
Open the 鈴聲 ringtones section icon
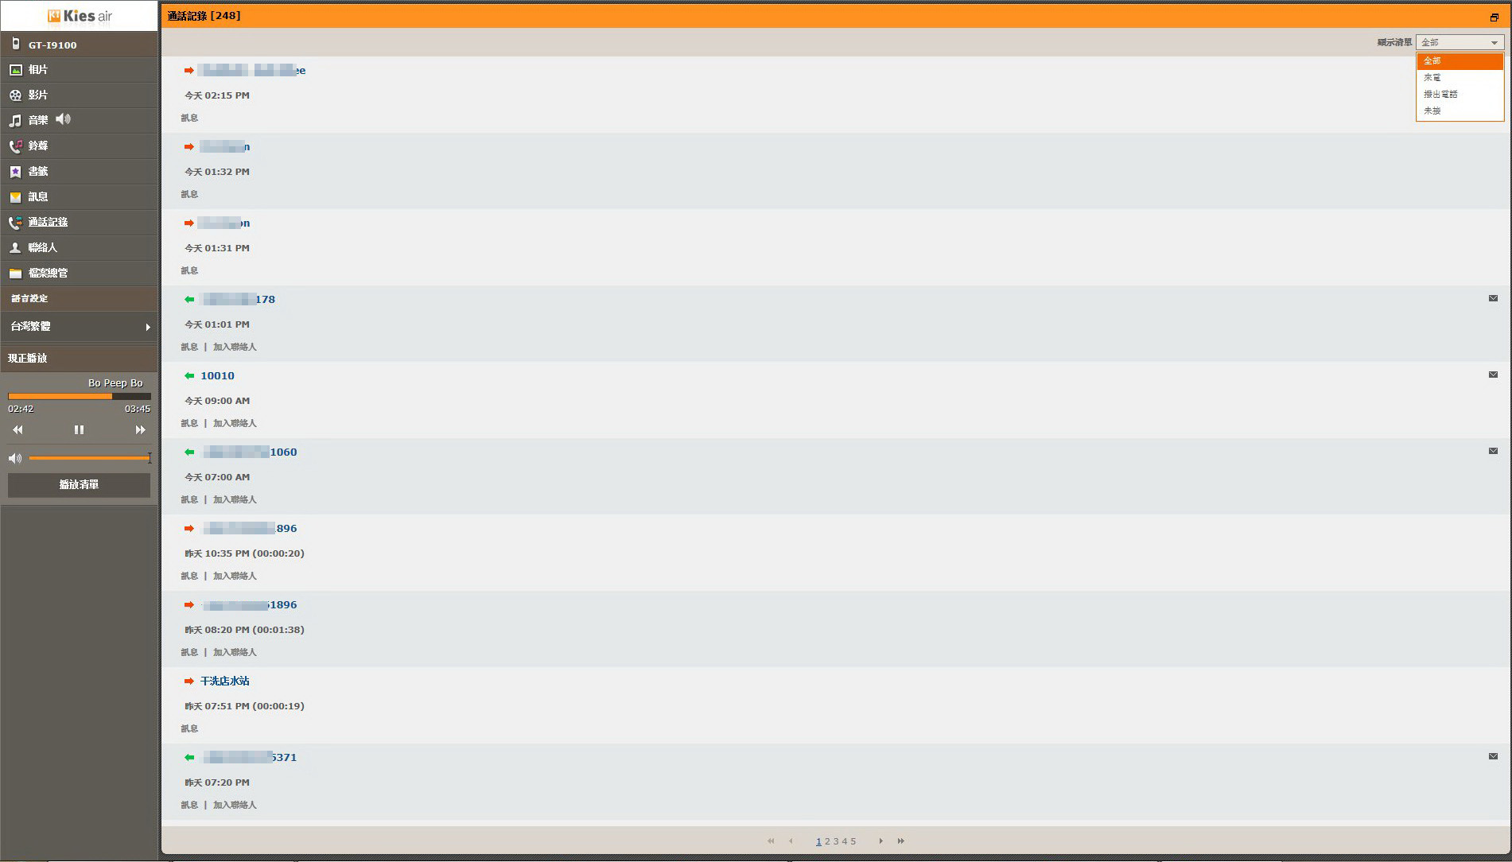(x=15, y=146)
